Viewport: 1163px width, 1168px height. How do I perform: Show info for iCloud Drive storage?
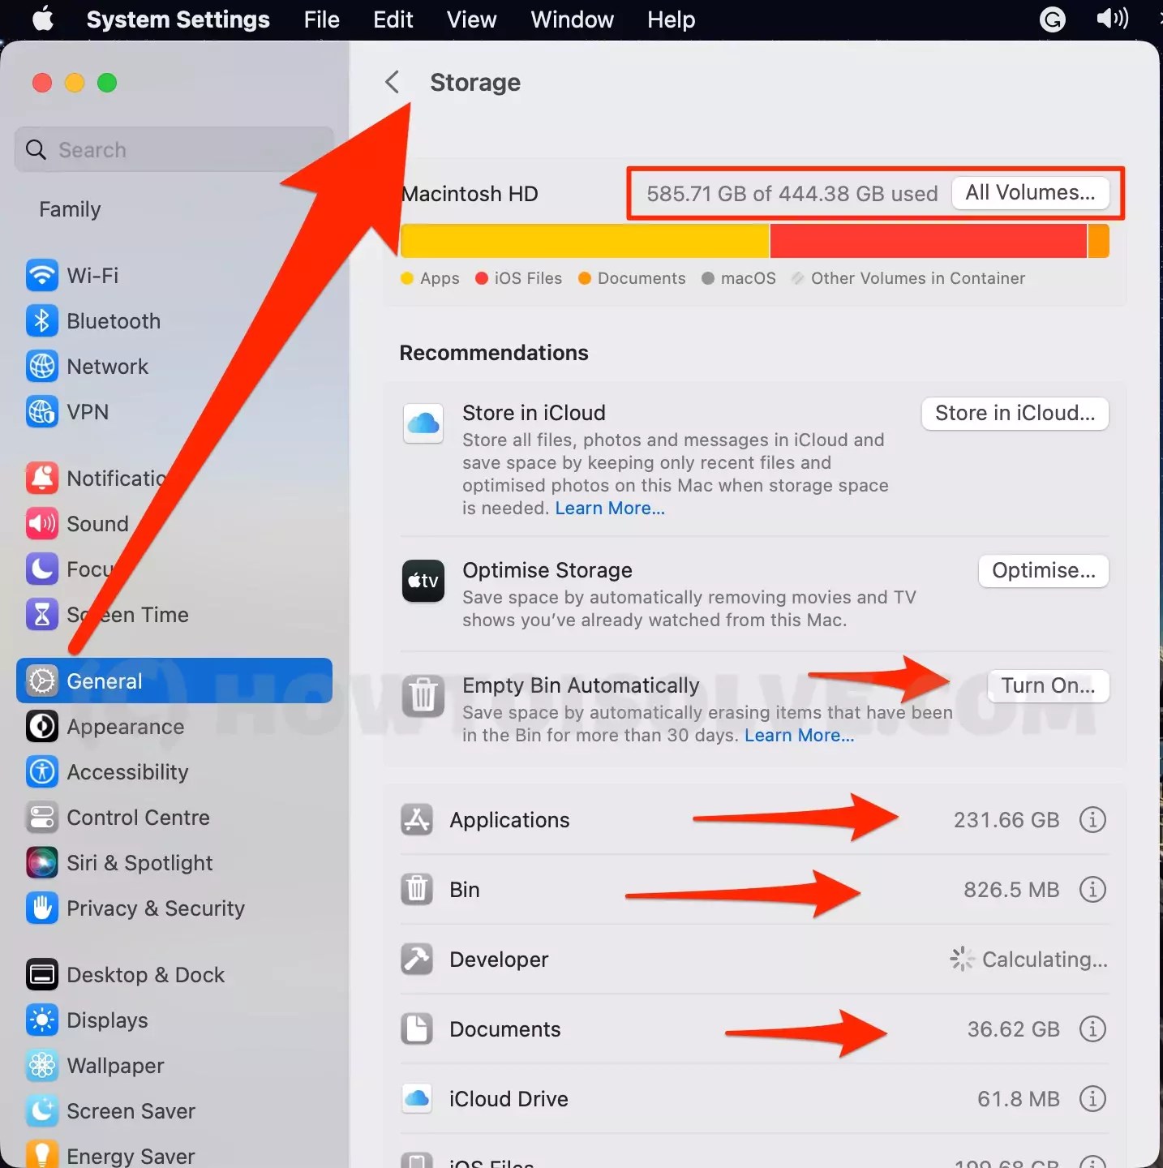(x=1092, y=1099)
